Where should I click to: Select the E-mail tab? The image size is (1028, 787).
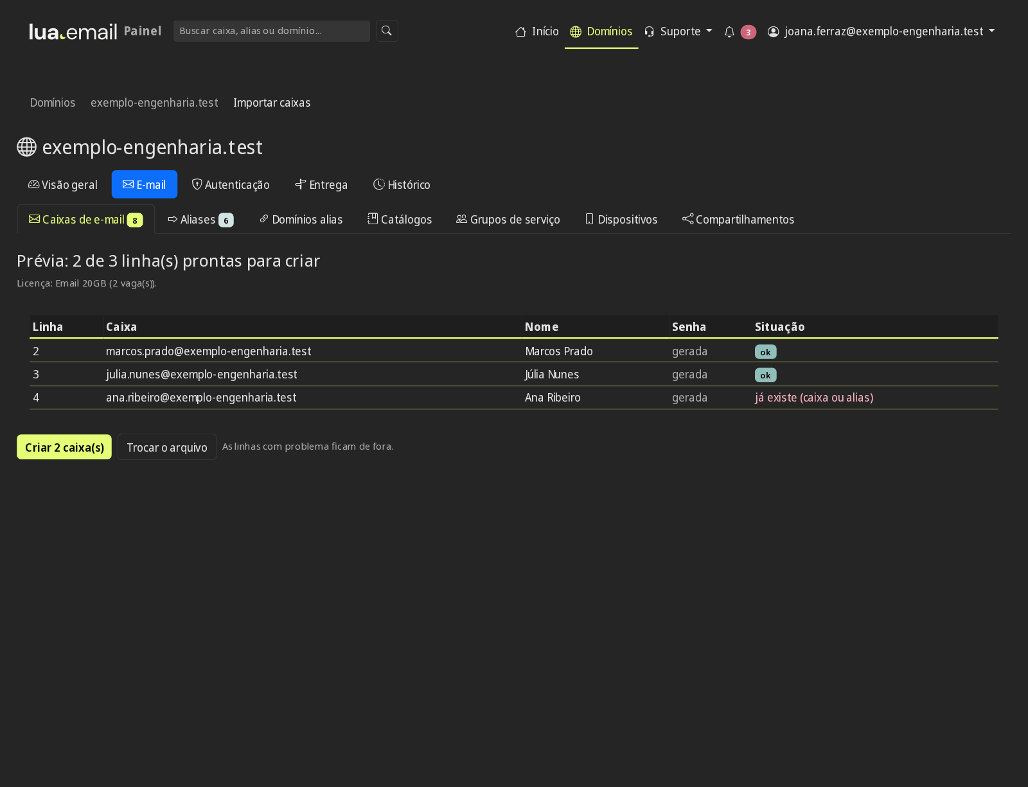(x=145, y=184)
